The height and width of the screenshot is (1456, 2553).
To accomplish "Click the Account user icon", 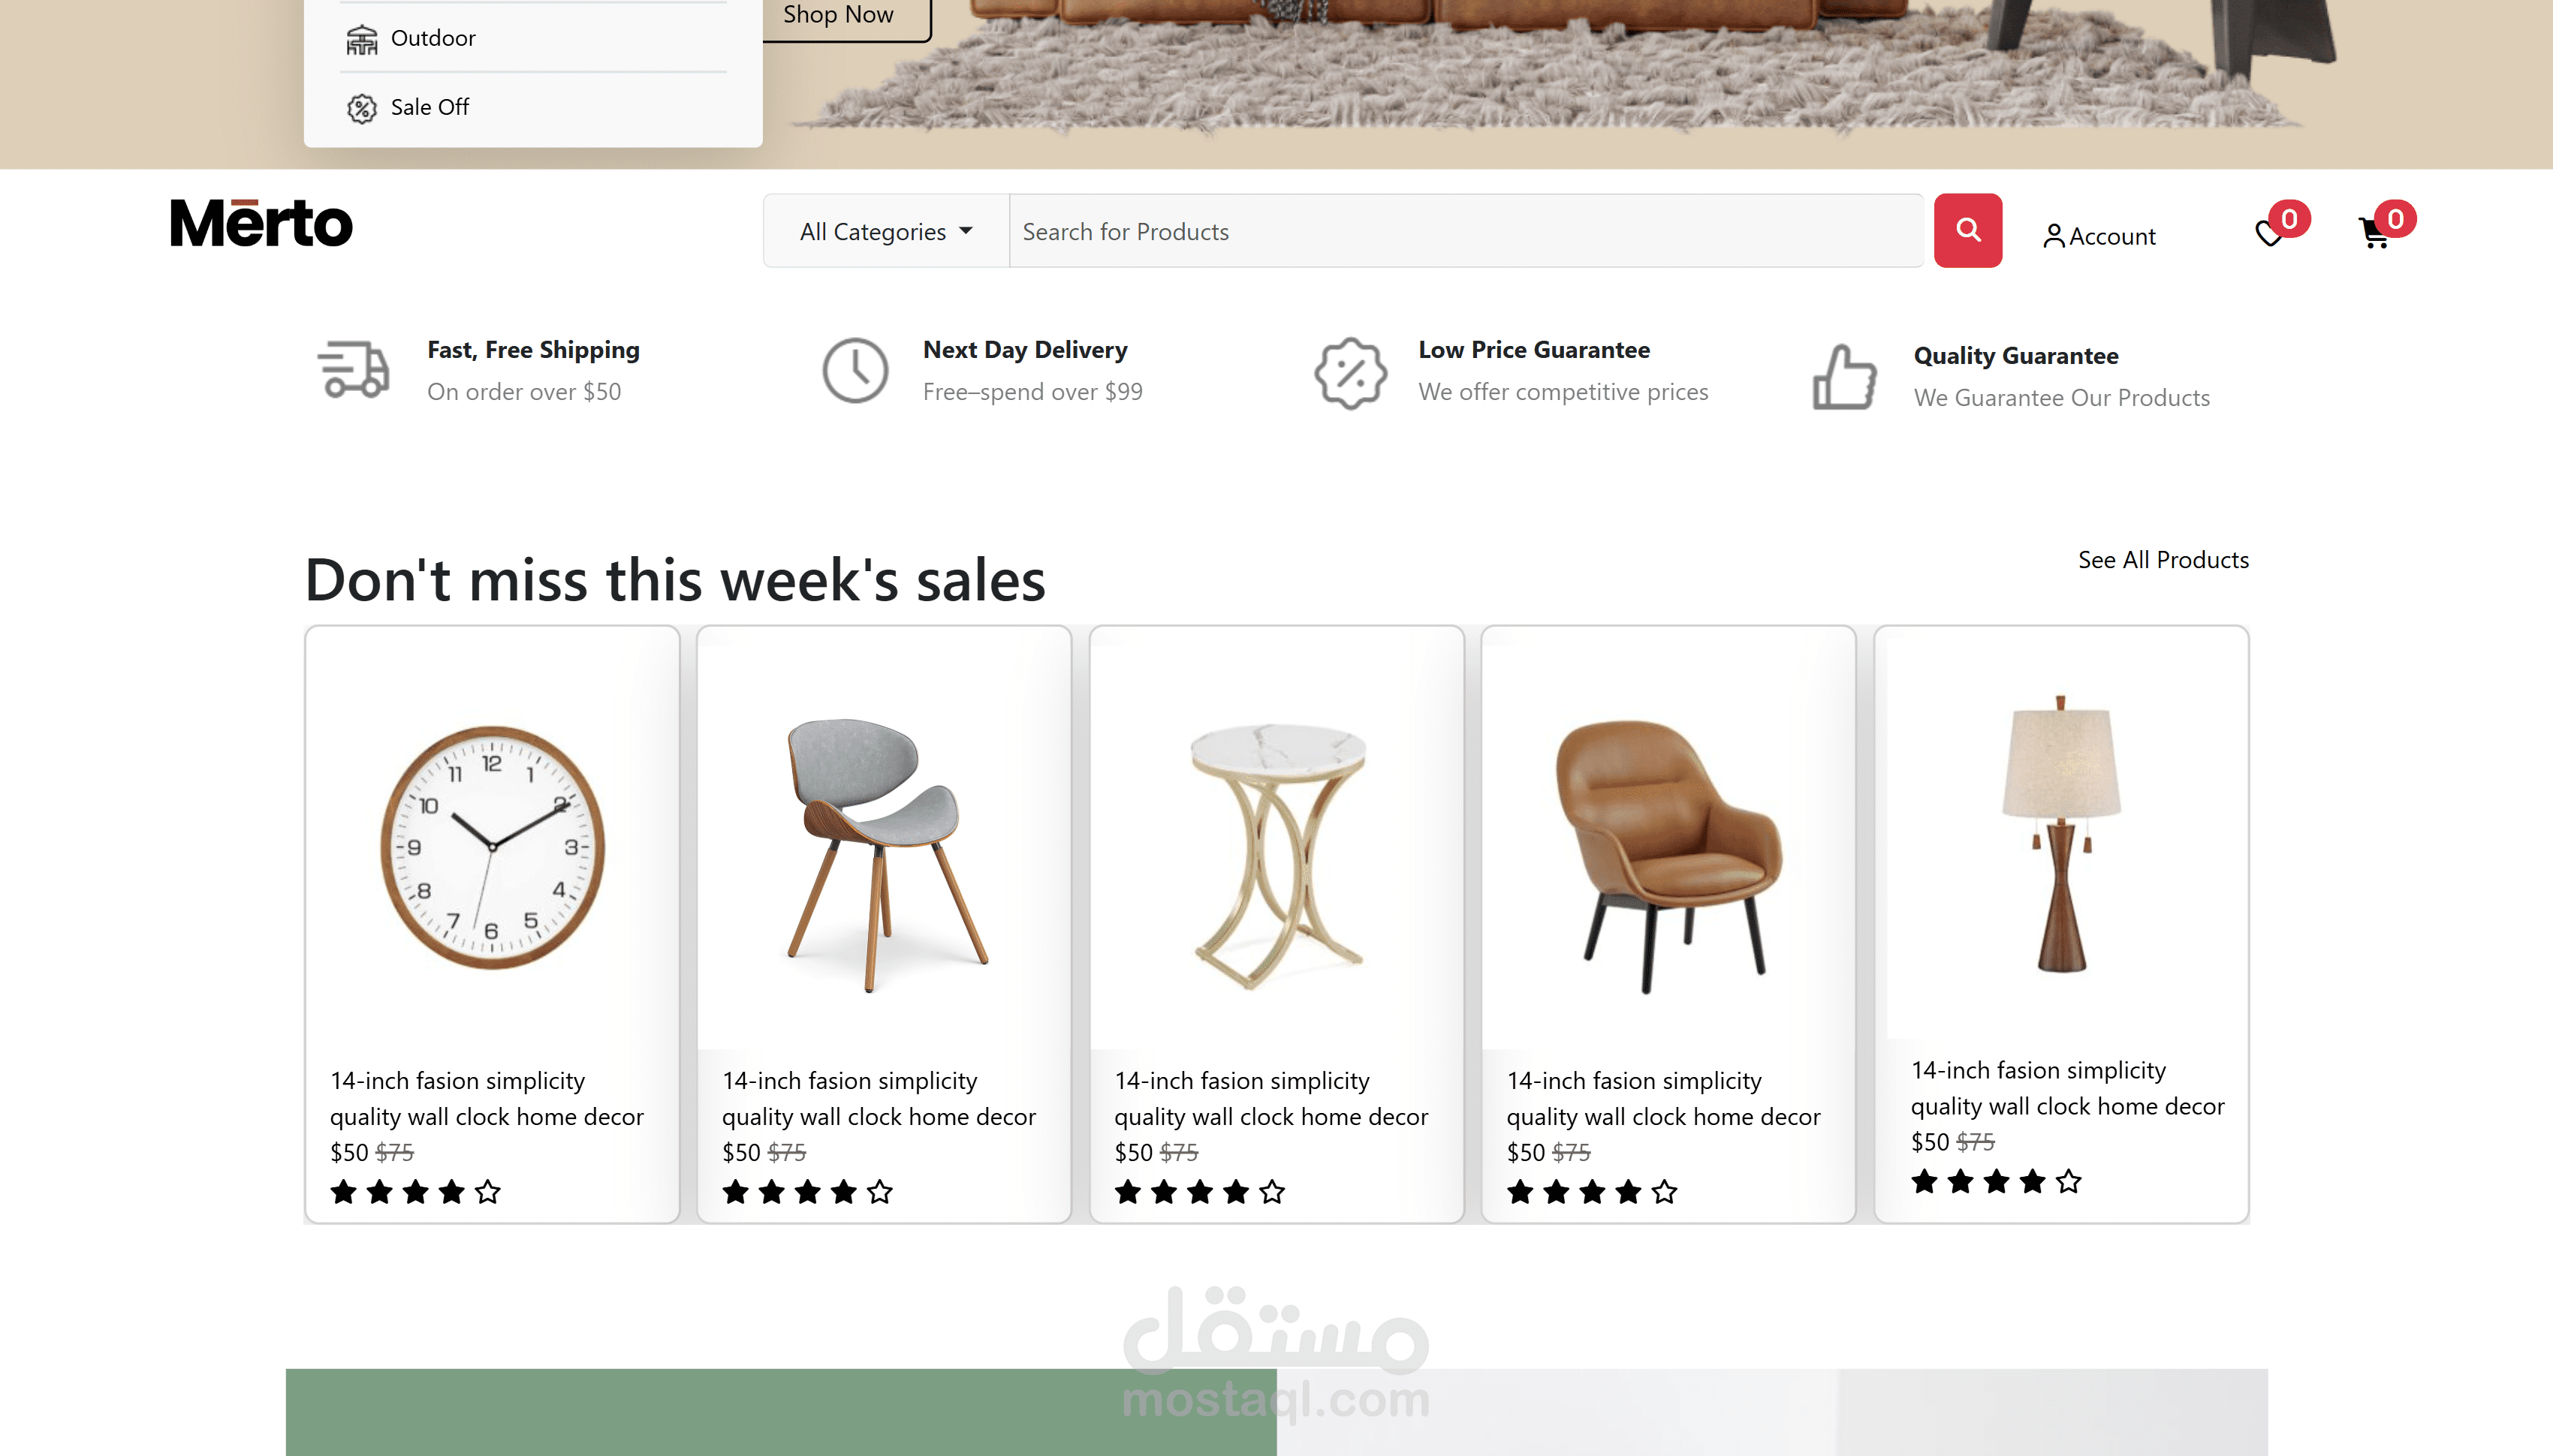I will click(x=2053, y=236).
